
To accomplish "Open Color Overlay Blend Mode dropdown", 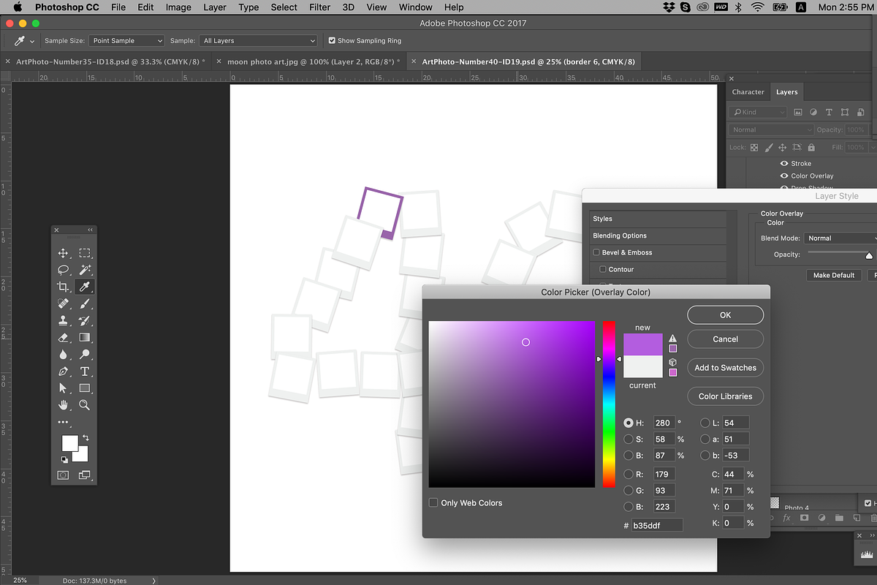I will tap(840, 238).
